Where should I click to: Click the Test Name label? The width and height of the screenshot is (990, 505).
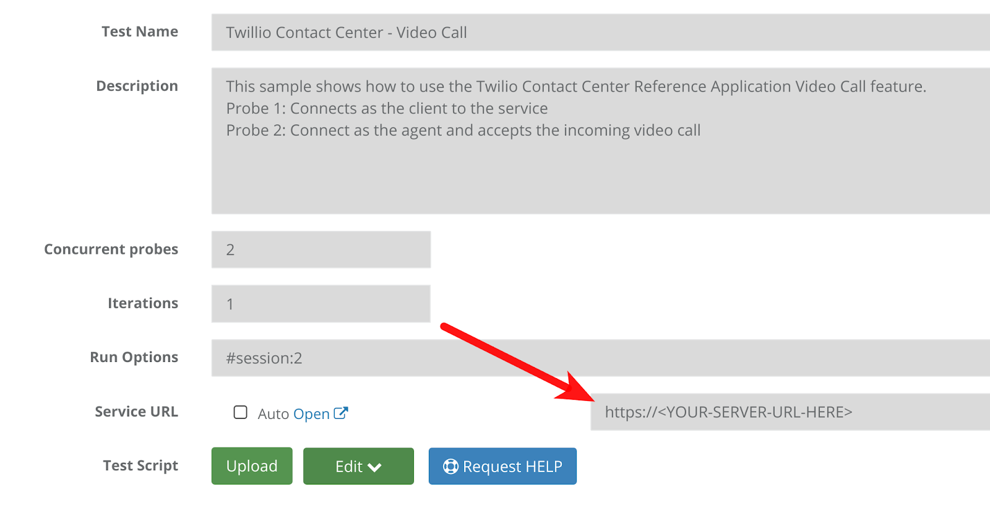tap(140, 32)
